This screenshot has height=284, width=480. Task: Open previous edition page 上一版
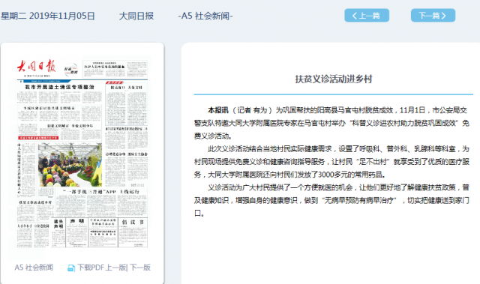click(x=115, y=268)
